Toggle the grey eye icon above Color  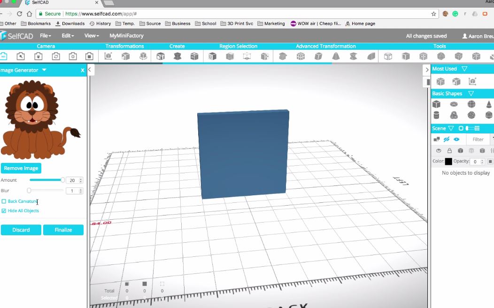click(x=439, y=151)
